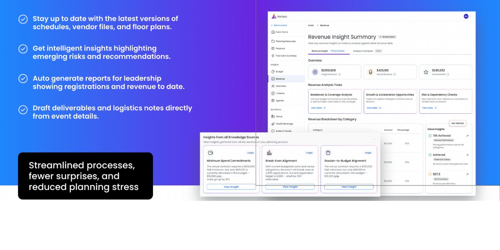Switch to the Analyze & Compare tab
The height and width of the screenshot is (250, 500).
[362, 51]
